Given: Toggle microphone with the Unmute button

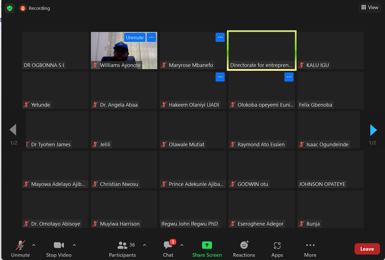Looking at the screenshot, I should click(x=20, y=249).
